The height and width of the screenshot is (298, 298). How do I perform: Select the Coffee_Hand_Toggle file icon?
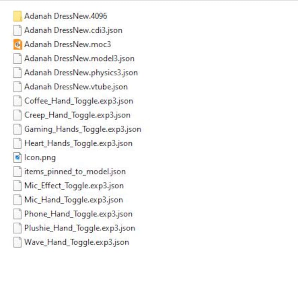coord(18,101)
